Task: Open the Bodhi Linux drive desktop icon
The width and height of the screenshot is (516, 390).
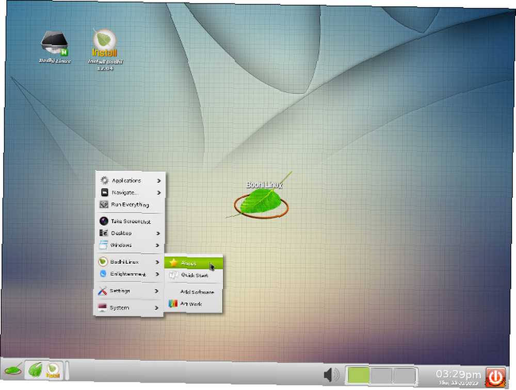Action: 55,47
